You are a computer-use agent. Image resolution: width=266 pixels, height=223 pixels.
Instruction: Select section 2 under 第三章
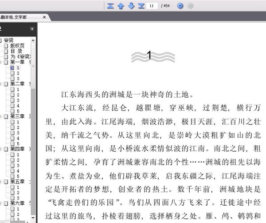point(18,127)
